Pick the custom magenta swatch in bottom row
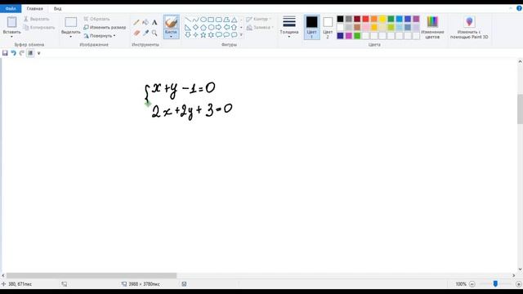Image resolution: width=523 pixels, height=294 pixels. [x=349, y=36]
